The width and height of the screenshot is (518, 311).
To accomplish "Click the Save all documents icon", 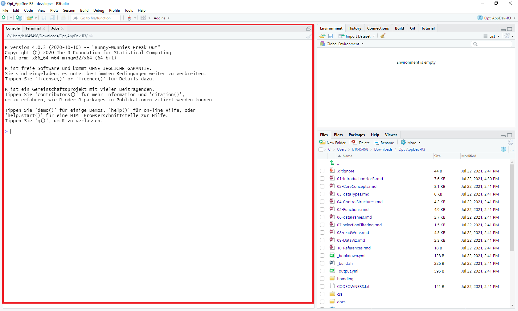I will [52, 18].
